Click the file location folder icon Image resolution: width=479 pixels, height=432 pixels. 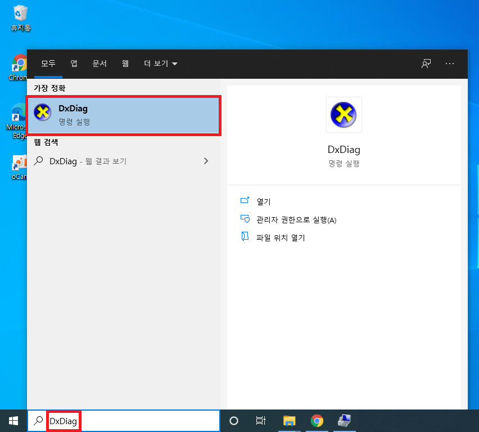[x=245, y=236]
